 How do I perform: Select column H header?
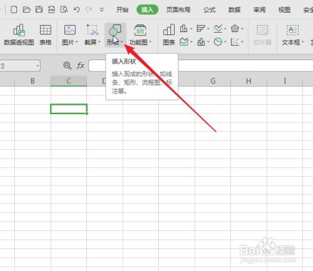[249, 81]
